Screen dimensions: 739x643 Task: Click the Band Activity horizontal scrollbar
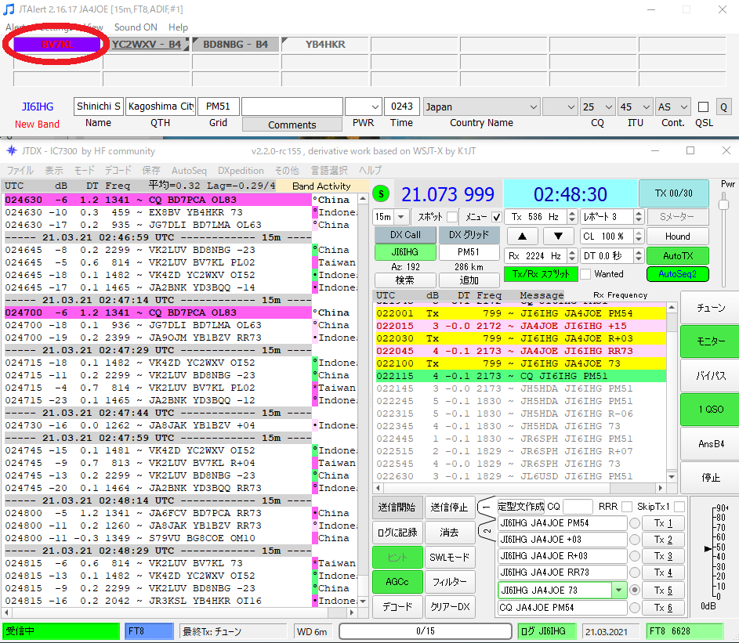tap(179, 612)
